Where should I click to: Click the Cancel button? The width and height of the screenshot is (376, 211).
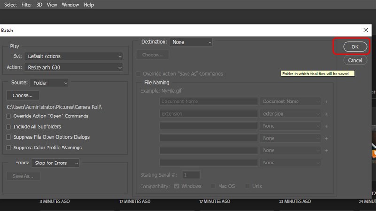tap(354, 60)
